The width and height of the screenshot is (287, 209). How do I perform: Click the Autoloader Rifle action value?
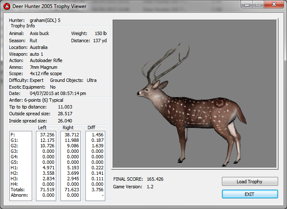[46, 60]
